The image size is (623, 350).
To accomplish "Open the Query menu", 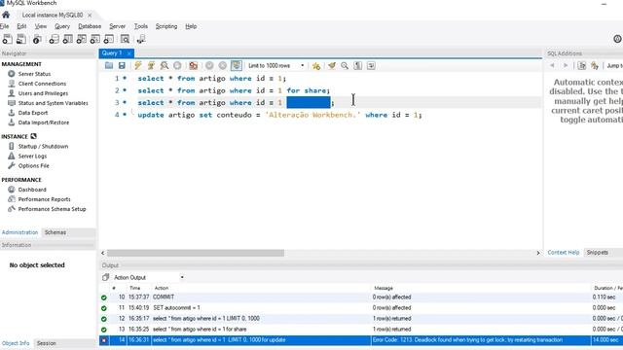I will coord(62,26).
